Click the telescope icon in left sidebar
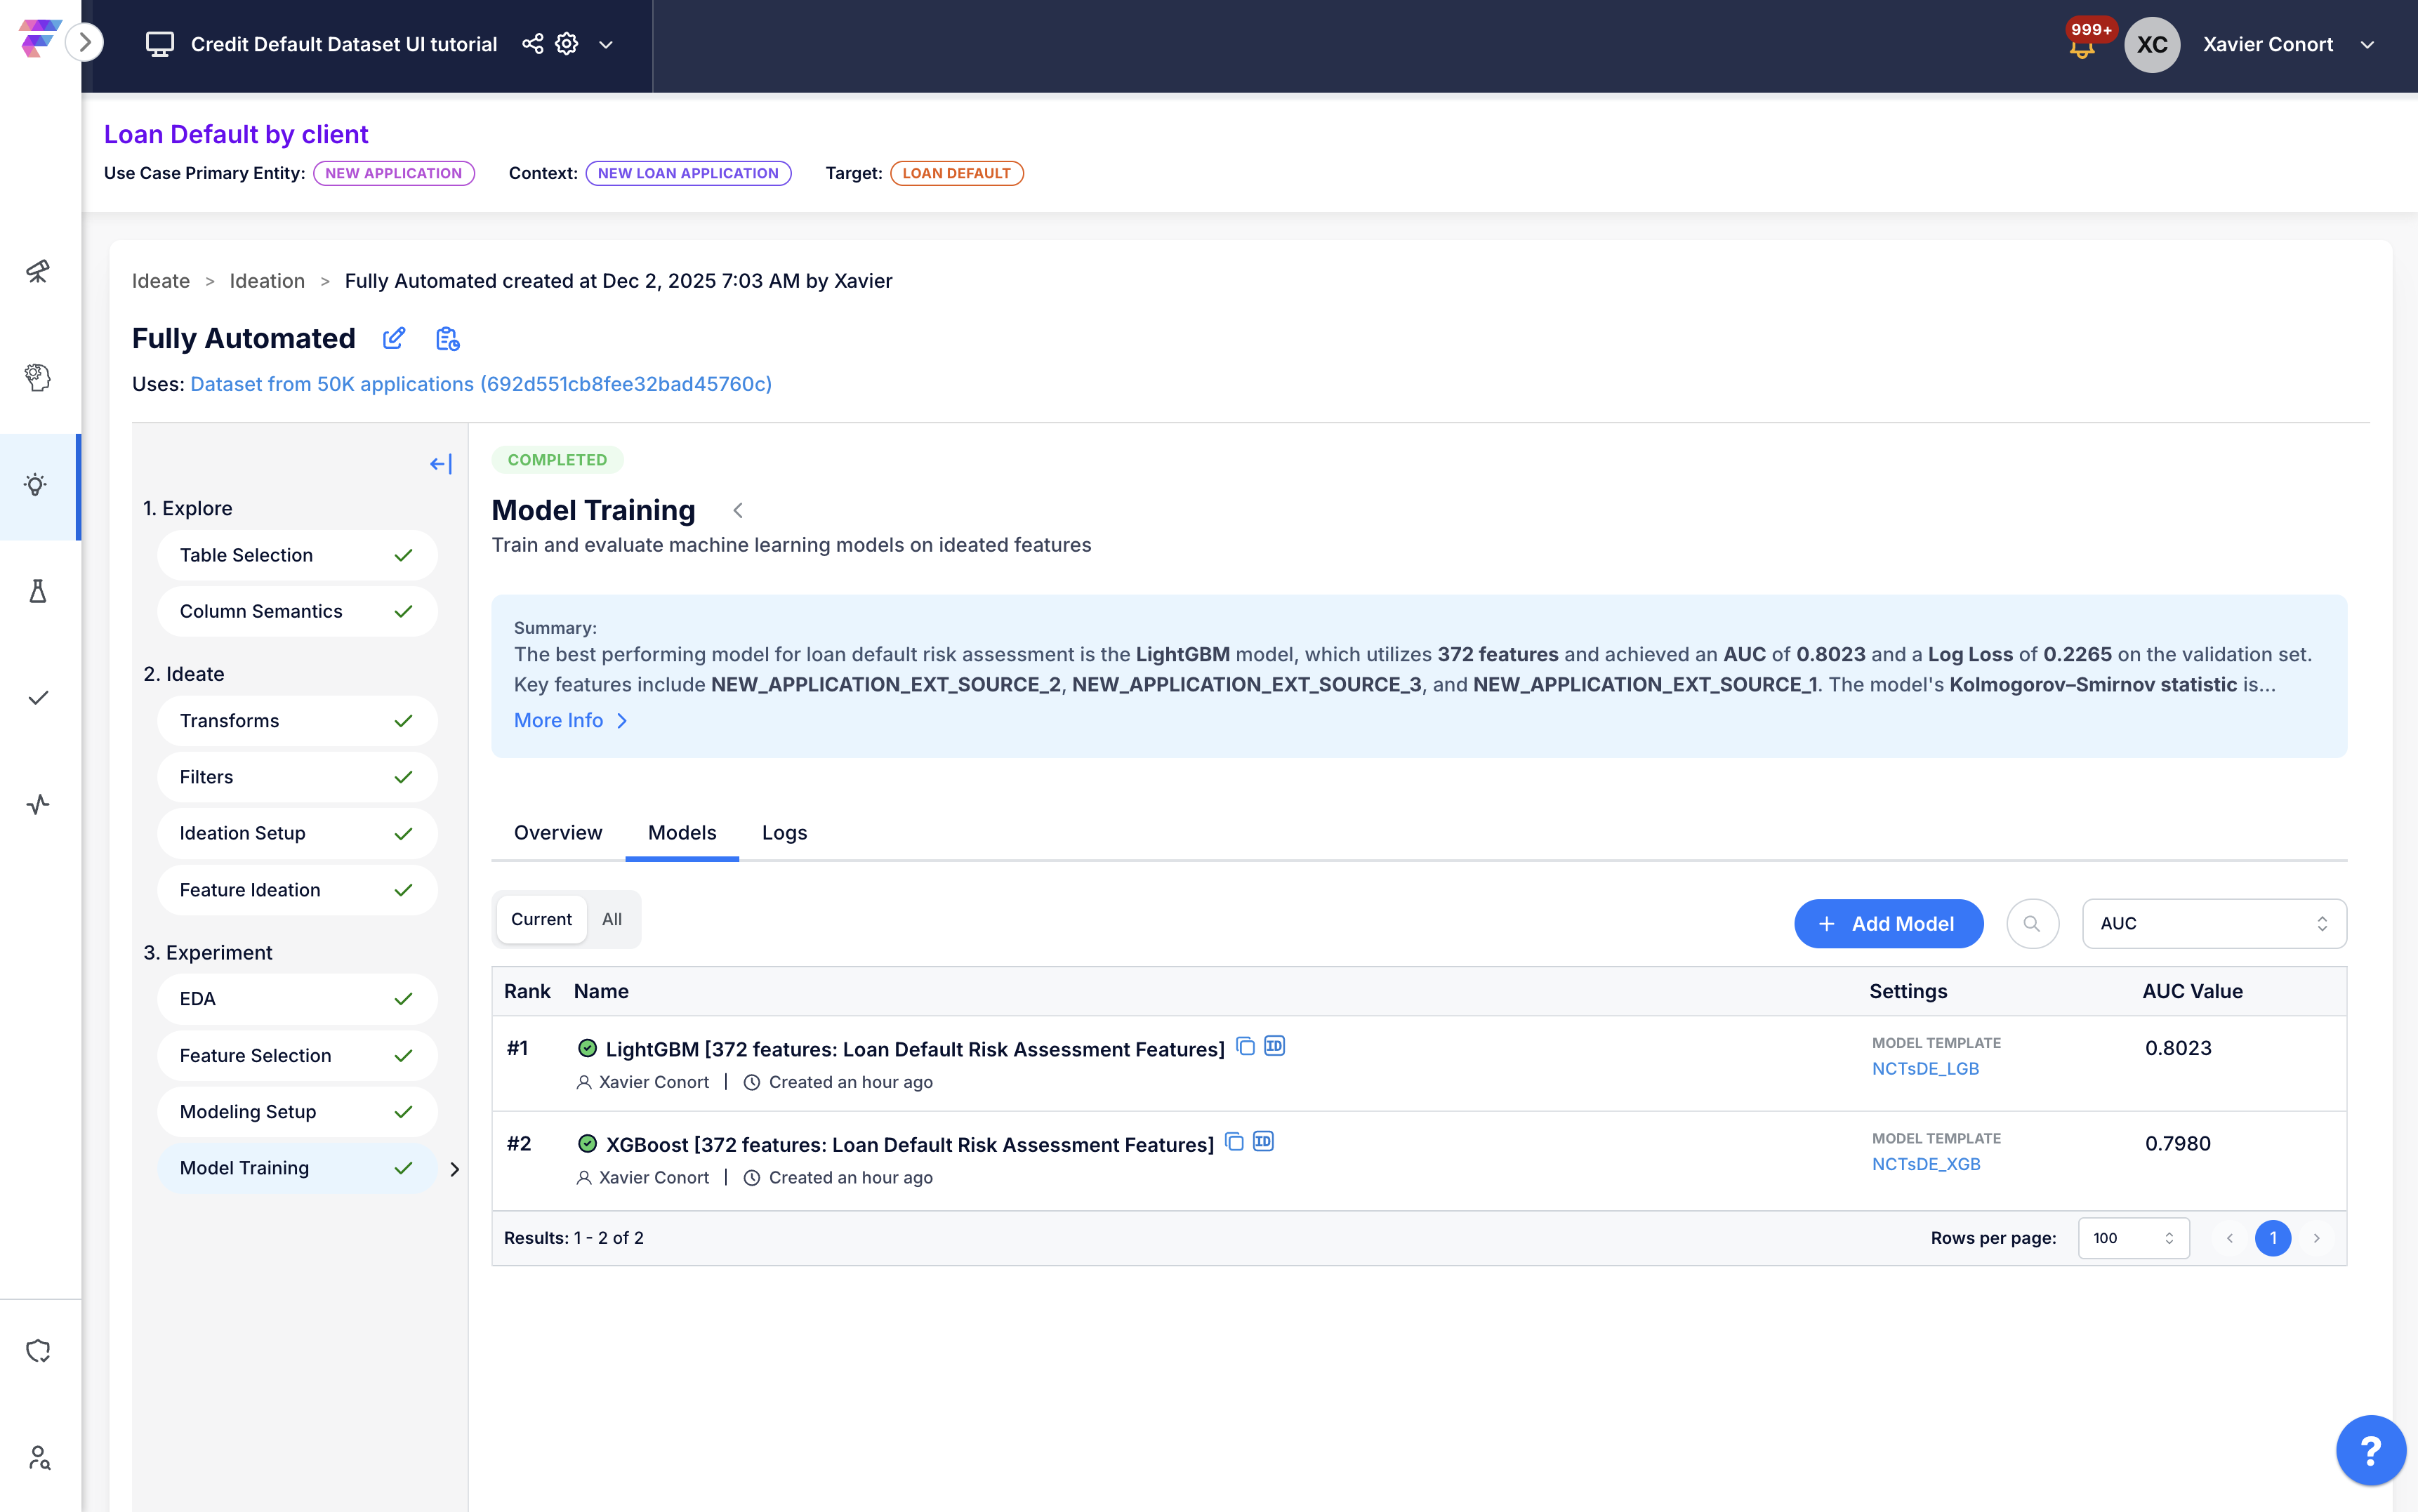 [38, 271]
